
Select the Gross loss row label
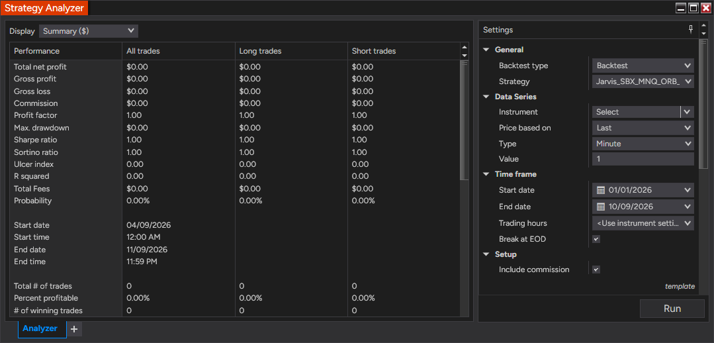32,91
